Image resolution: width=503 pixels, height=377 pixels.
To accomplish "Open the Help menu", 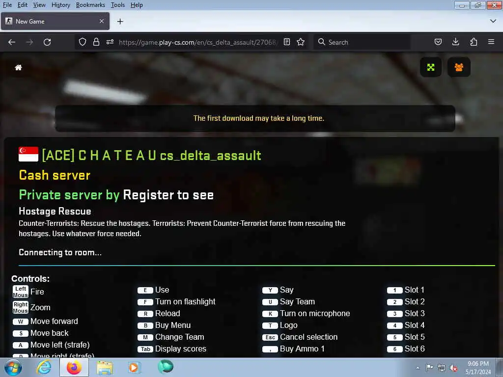I will [x=137, y=5].
